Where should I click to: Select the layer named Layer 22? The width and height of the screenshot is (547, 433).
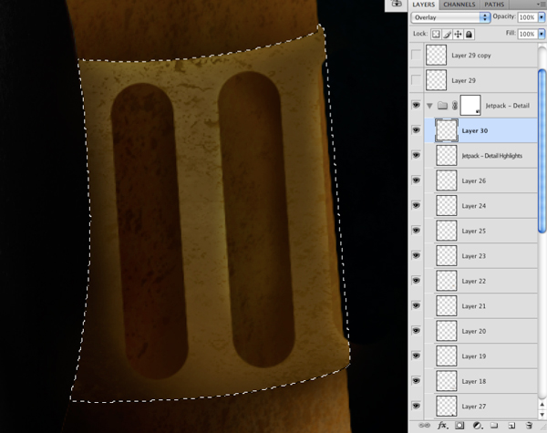pos(474,282)
